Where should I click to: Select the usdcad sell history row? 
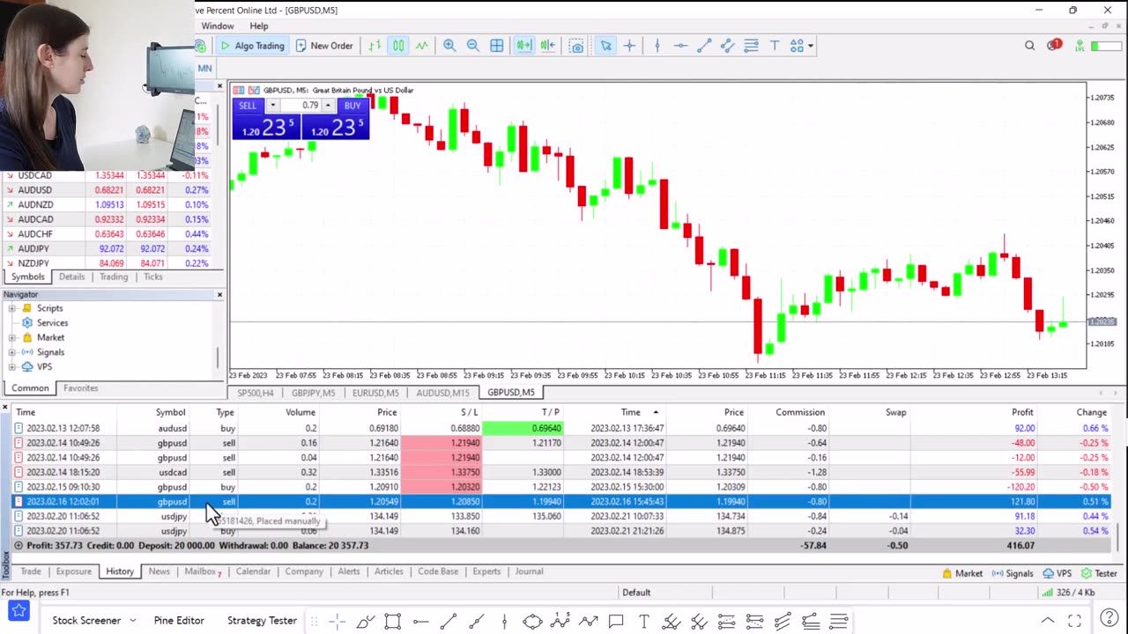560,472
